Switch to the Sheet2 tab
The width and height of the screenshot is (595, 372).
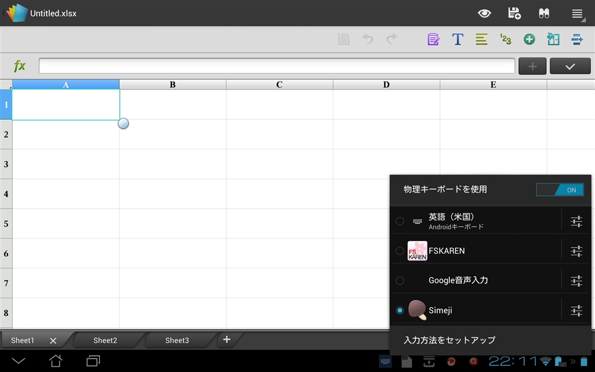(105, 341)
